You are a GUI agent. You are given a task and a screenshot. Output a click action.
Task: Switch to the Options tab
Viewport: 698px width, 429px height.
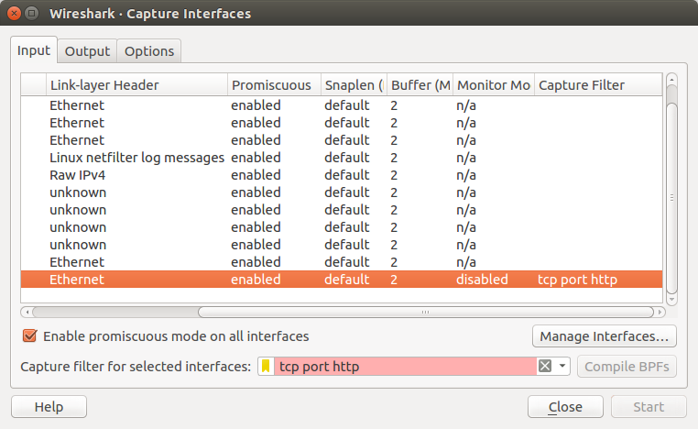(149, 51)
